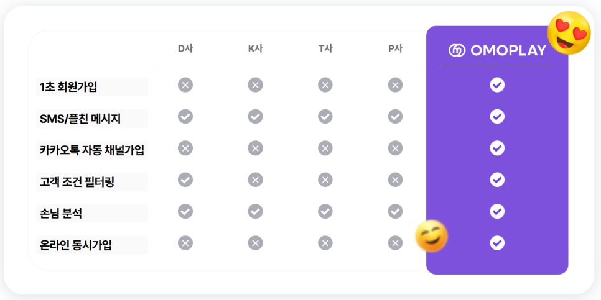Click D사's X mark for 1초 회원가입
Image resolution: width=601 pixels, height=300 pixels.
185,84
